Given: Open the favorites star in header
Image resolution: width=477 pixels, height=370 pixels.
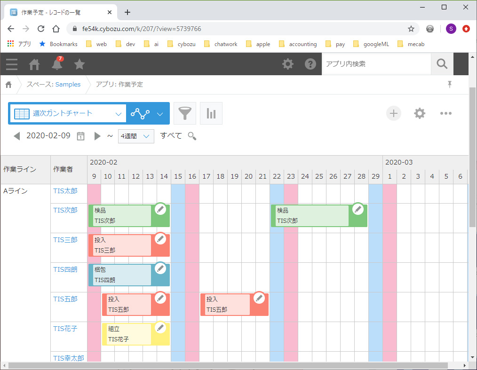Looking at the screenshot, I should (x=79, y=64).
